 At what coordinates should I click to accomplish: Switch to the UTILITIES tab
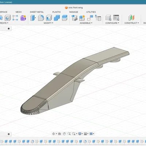coord(91,12)
